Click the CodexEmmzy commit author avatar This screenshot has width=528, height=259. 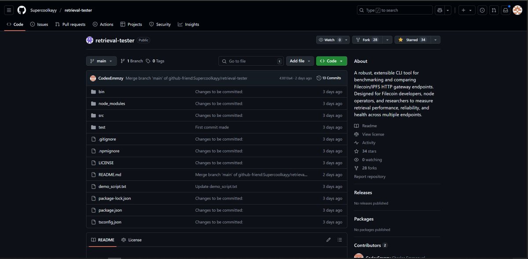tap(93, 78)
